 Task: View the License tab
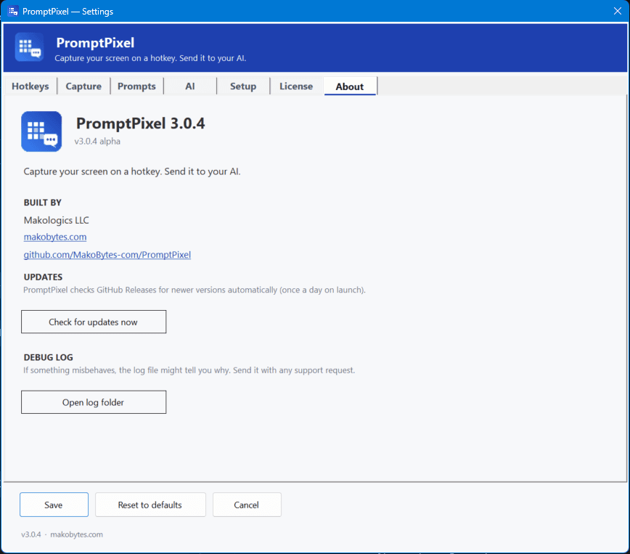click(x=296, y=86)
